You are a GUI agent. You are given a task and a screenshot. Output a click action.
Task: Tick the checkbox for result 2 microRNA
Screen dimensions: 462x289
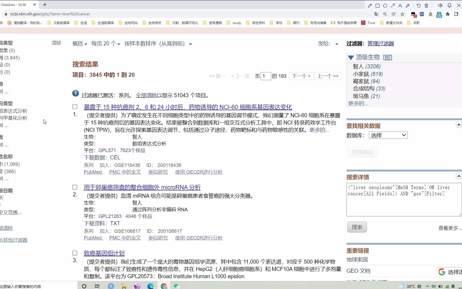tap(75, 187)
